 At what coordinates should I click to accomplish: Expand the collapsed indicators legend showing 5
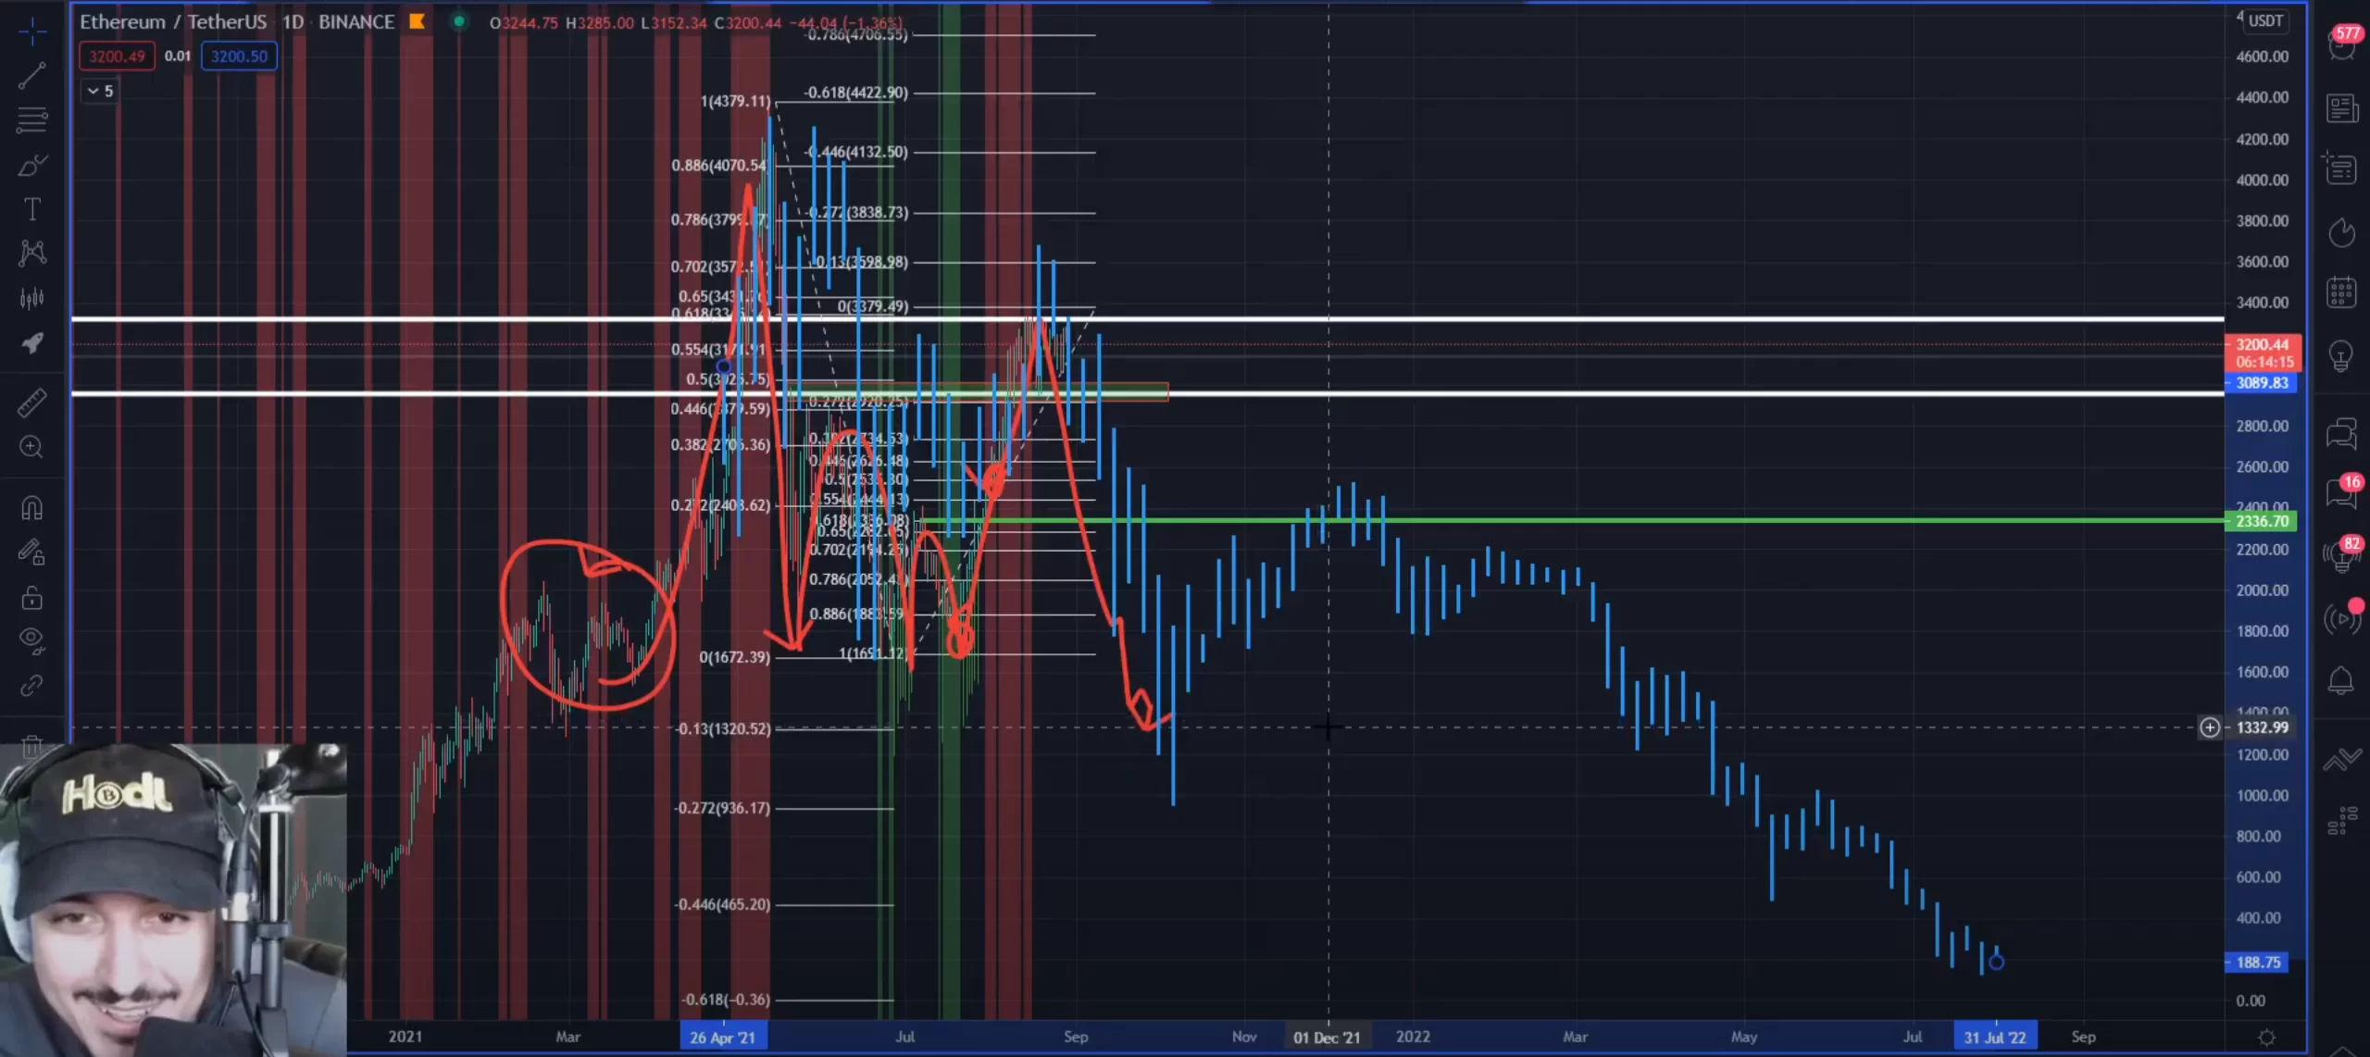(x=99, y=91)
